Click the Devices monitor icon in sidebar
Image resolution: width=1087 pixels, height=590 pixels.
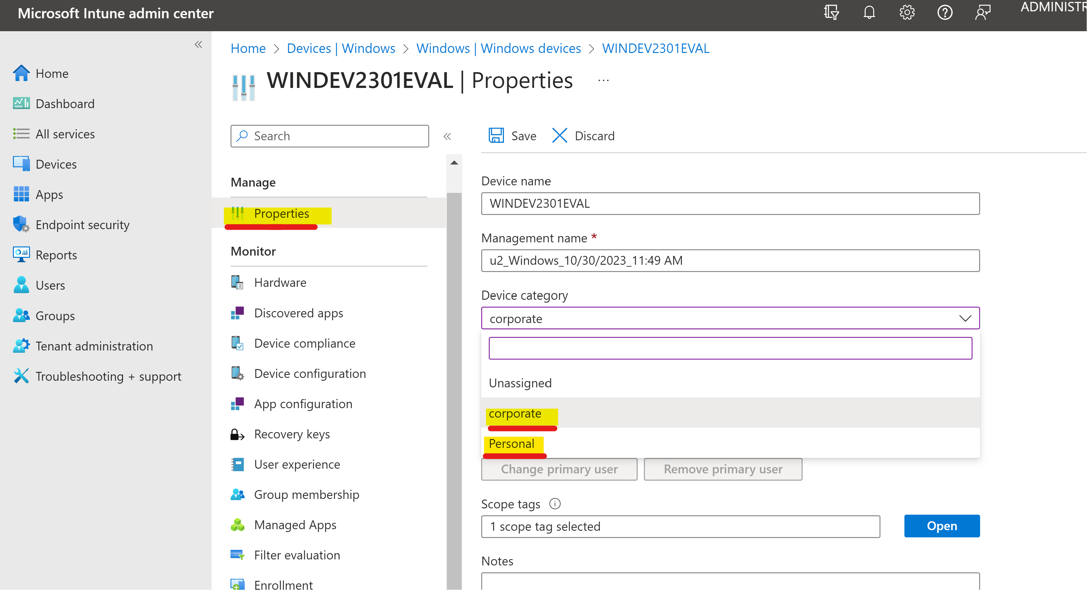[x=21, y=164]
